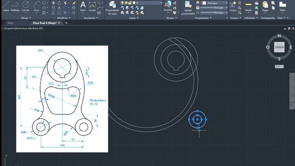
Task: Click the object color wheel icon
Action: (x=198, y=3)
